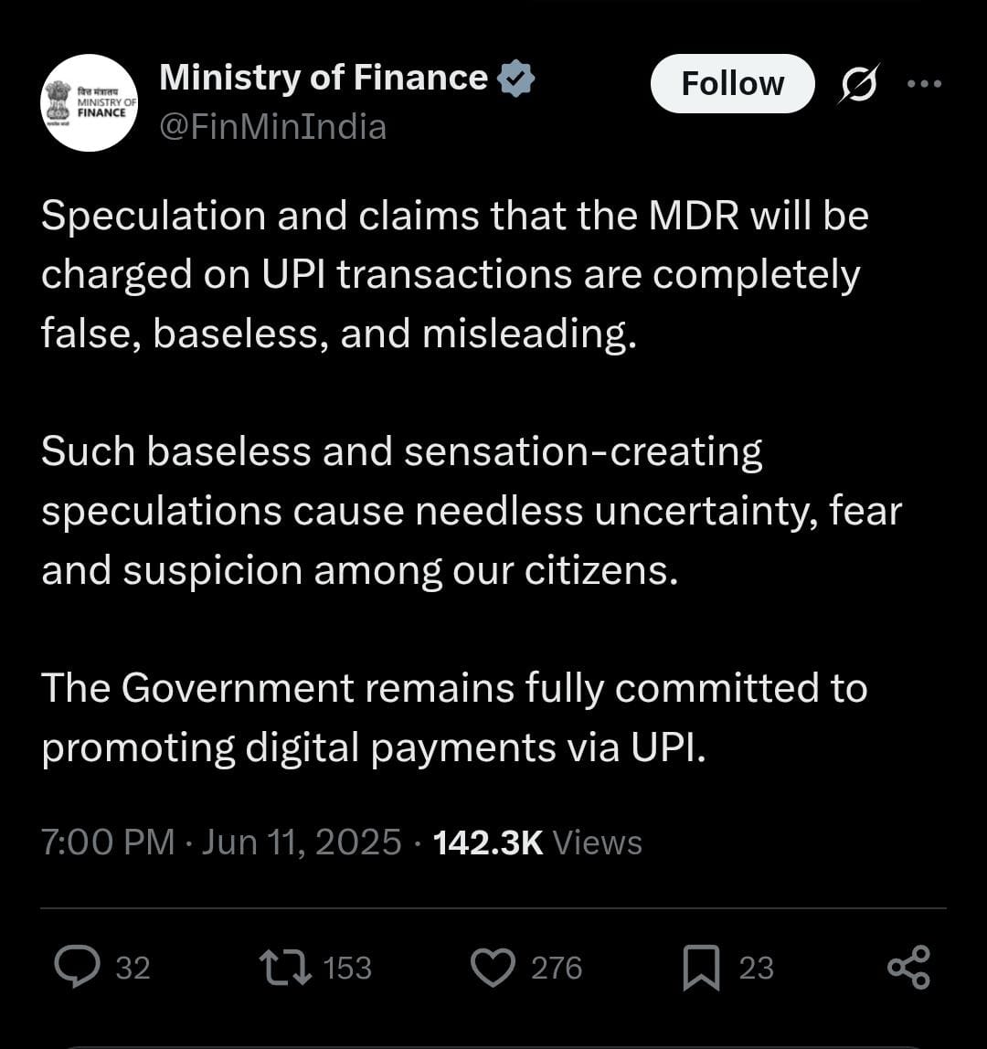The height and width of the screenshot is (1049, 987).
Task: Click the 153 reposts count
Action: [347, 968]
